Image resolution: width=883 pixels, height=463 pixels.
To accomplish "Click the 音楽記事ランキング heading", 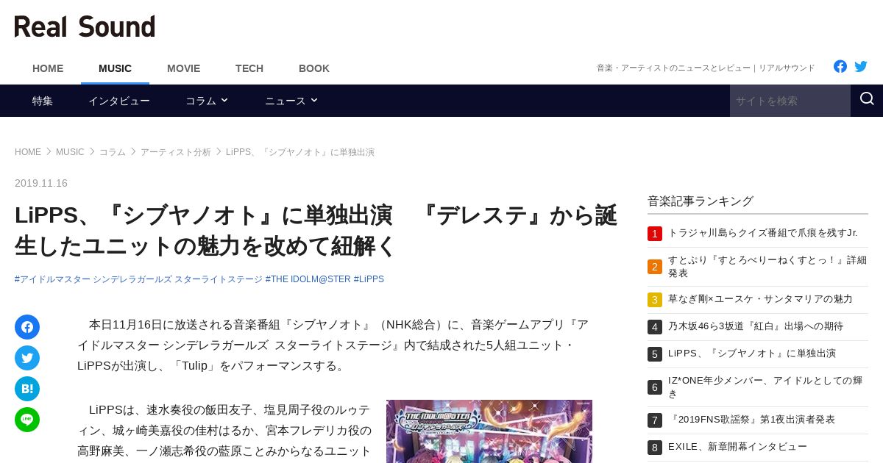I will point(701,201).
